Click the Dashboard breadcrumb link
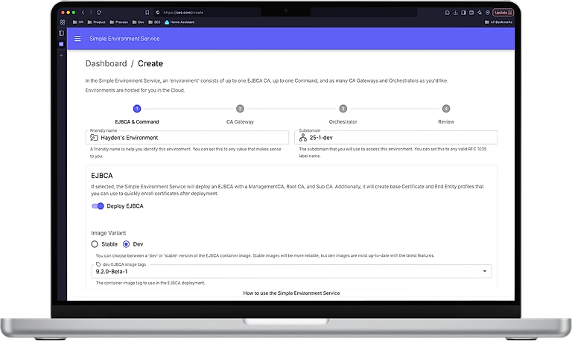This screenshot has width=572, height=341. (x=106, y=64)
